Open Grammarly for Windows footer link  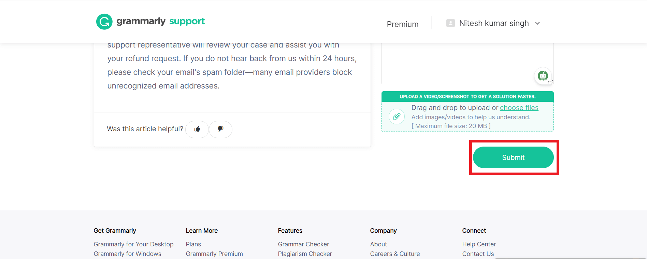point(127,254)
